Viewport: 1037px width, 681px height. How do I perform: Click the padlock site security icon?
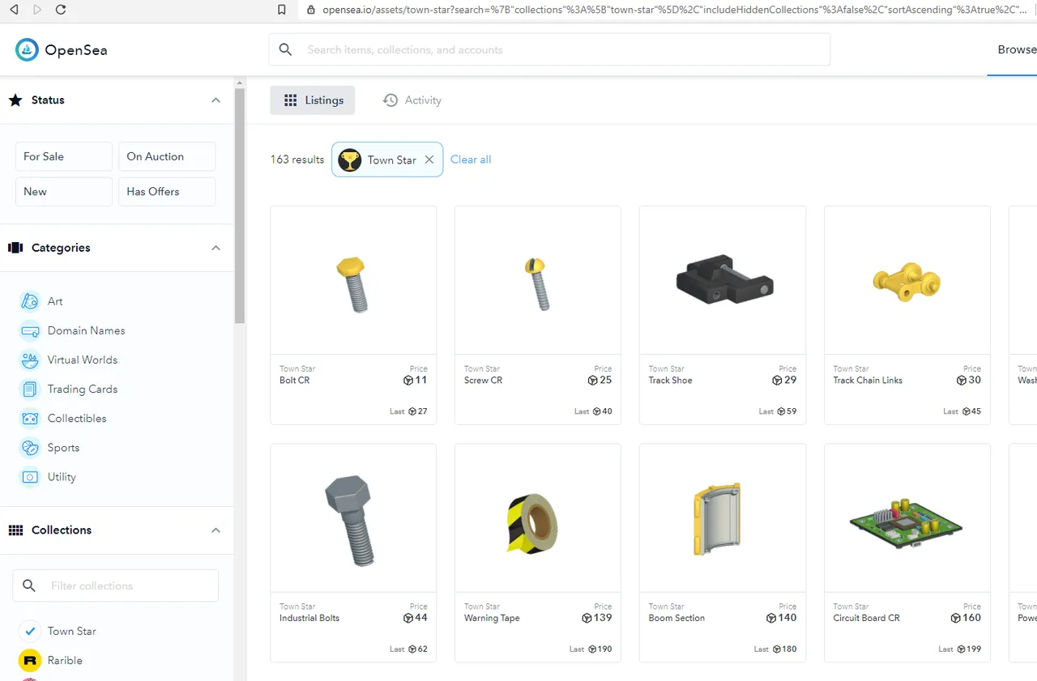click(x=310, y=10)
